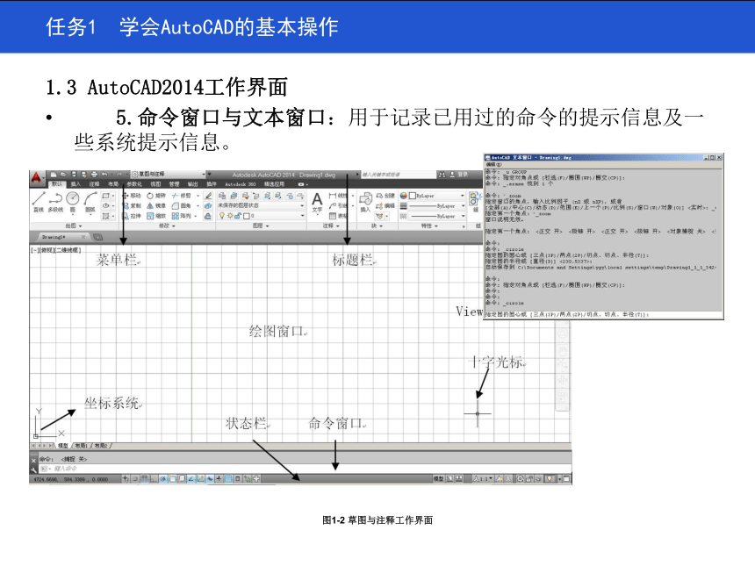Click the wrench icon beside the command line
The height and width of the screenshot is (566, 755).
[33, 469]
